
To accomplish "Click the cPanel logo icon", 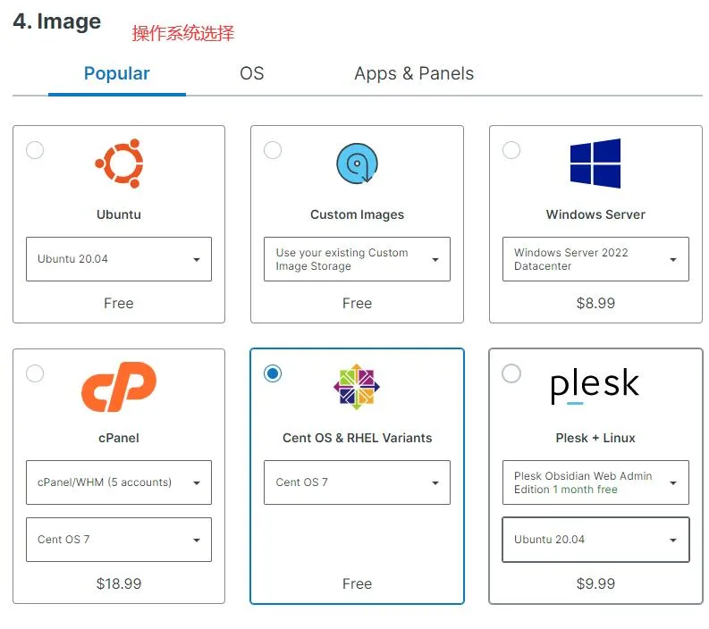I will [119, 387].
